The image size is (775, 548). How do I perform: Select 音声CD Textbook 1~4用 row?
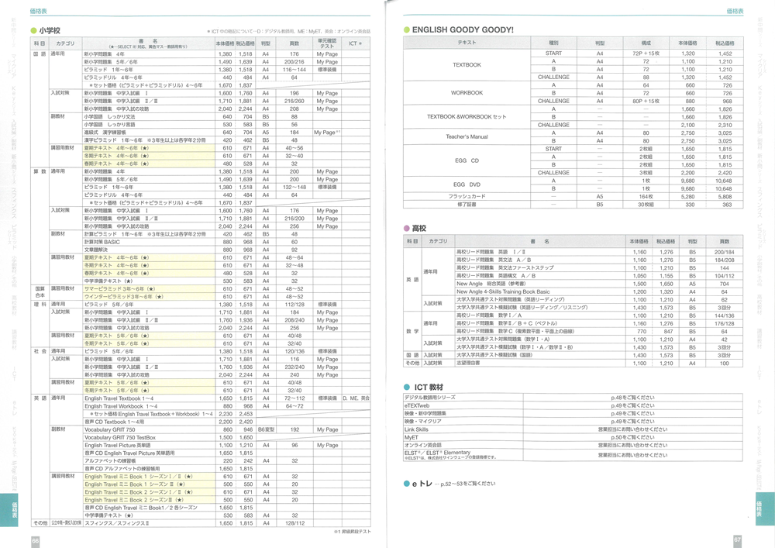226,422
